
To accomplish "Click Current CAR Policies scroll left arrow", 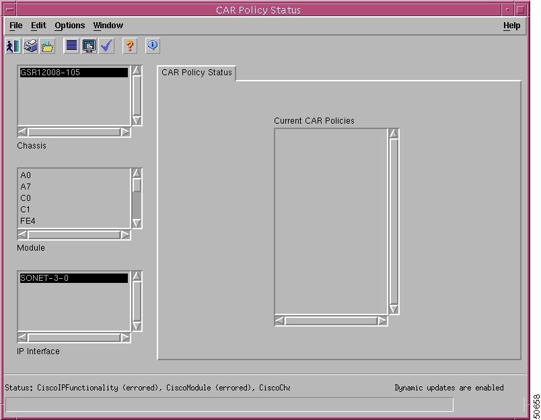I will (280, 321).
